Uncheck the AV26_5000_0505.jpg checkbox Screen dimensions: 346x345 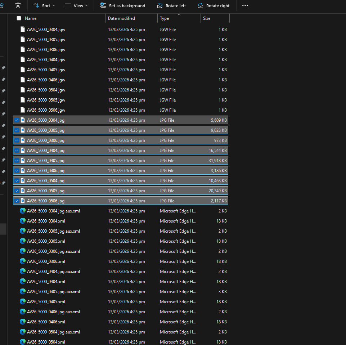(17, 191)
